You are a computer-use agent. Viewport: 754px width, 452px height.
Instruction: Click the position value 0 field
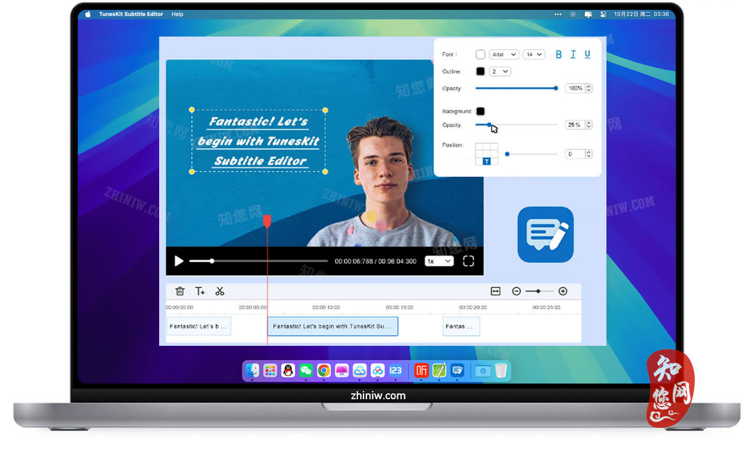[x=579, y=154]
